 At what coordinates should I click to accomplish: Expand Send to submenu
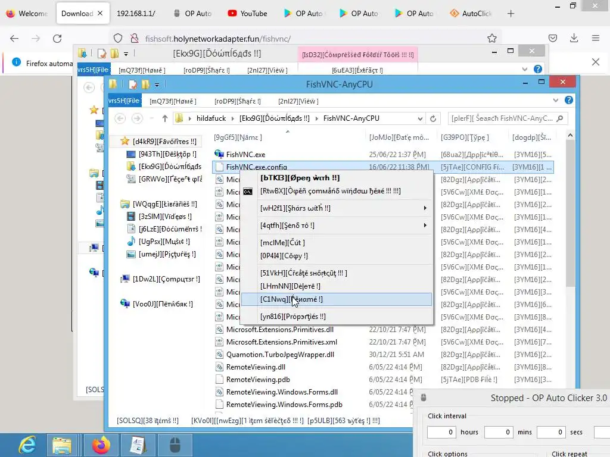tap(337, 226)
